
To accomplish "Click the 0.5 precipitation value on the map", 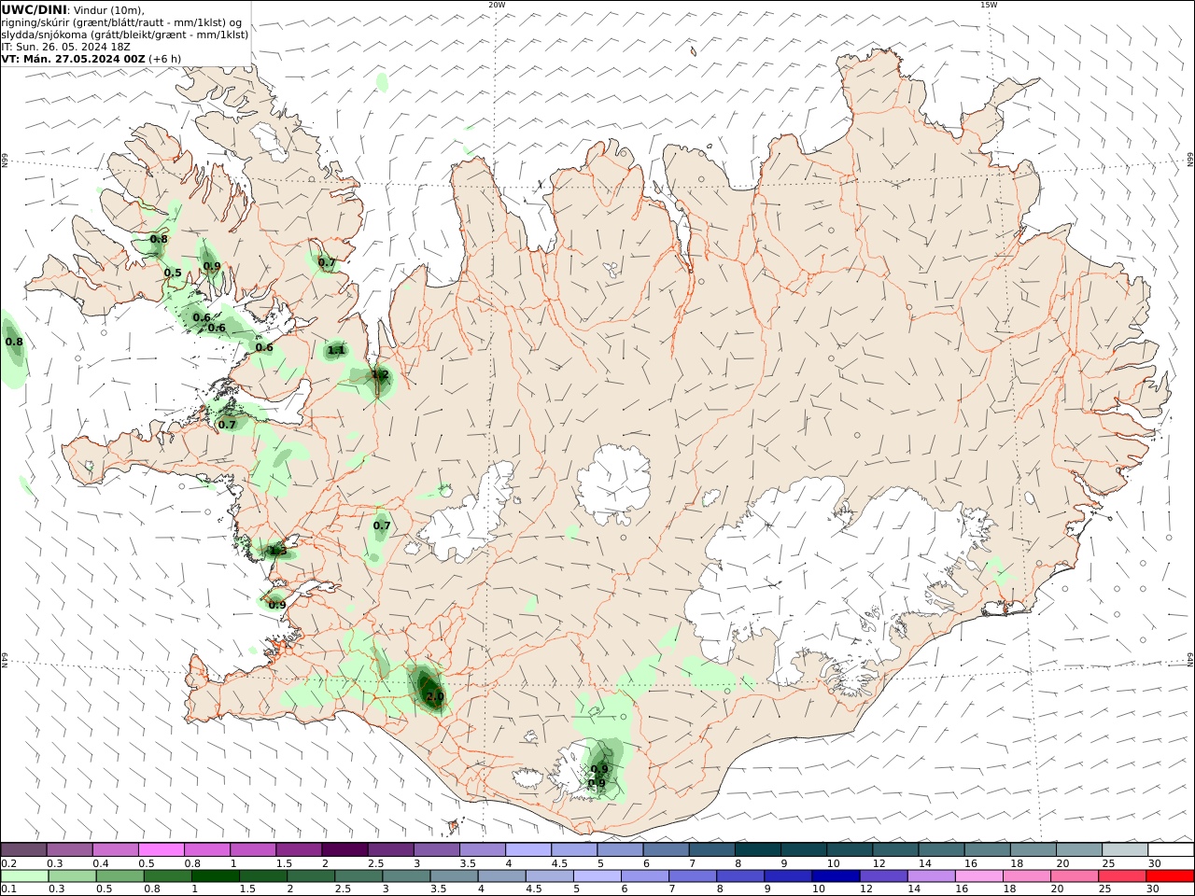I will (173, 273).
